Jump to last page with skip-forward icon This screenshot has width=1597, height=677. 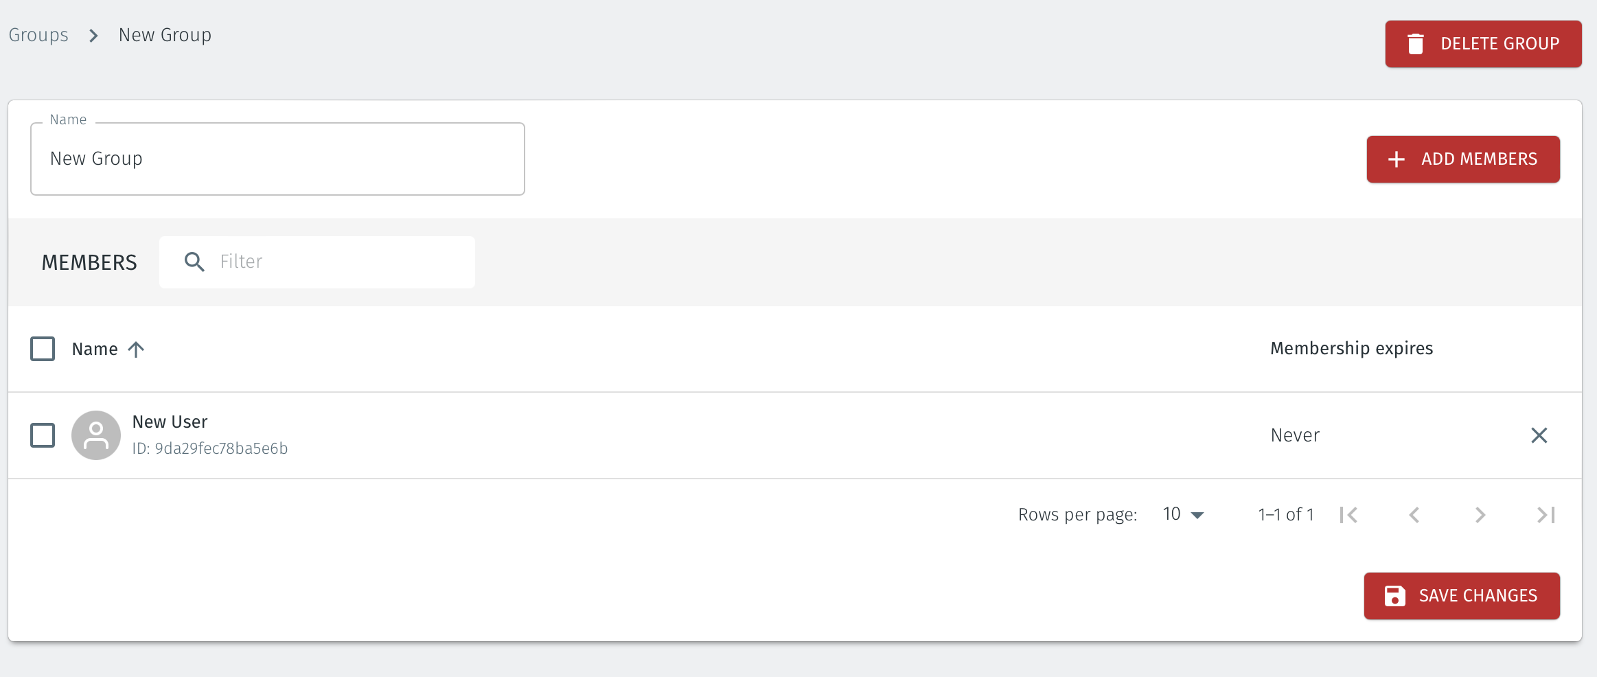click(x=1546, y=514)
